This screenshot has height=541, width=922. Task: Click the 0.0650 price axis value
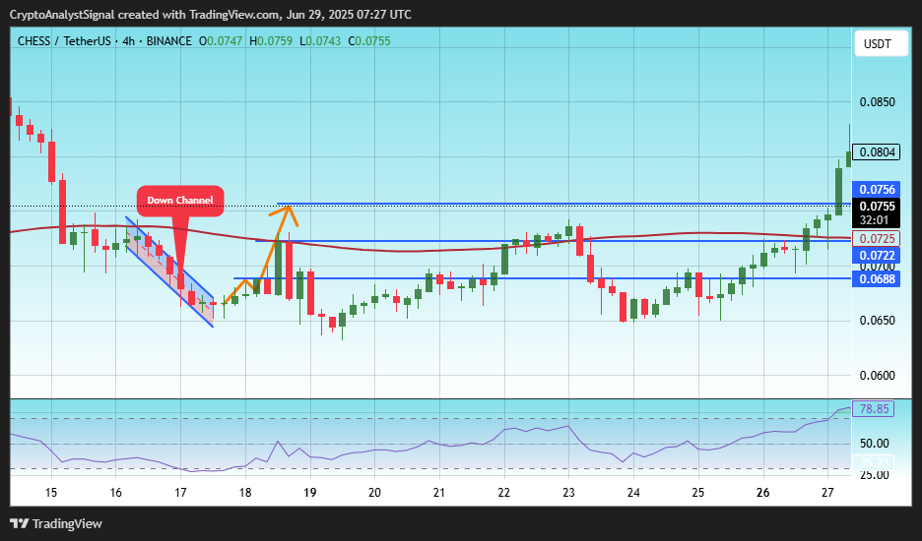click(877, 321)
